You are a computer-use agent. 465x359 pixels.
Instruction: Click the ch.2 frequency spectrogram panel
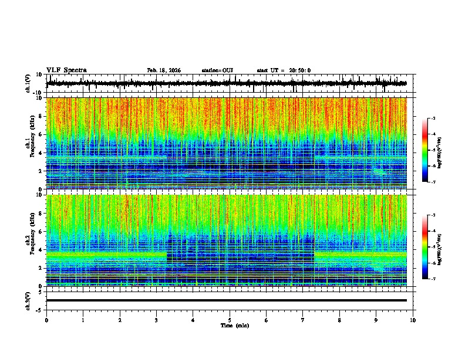coord(227,241)
